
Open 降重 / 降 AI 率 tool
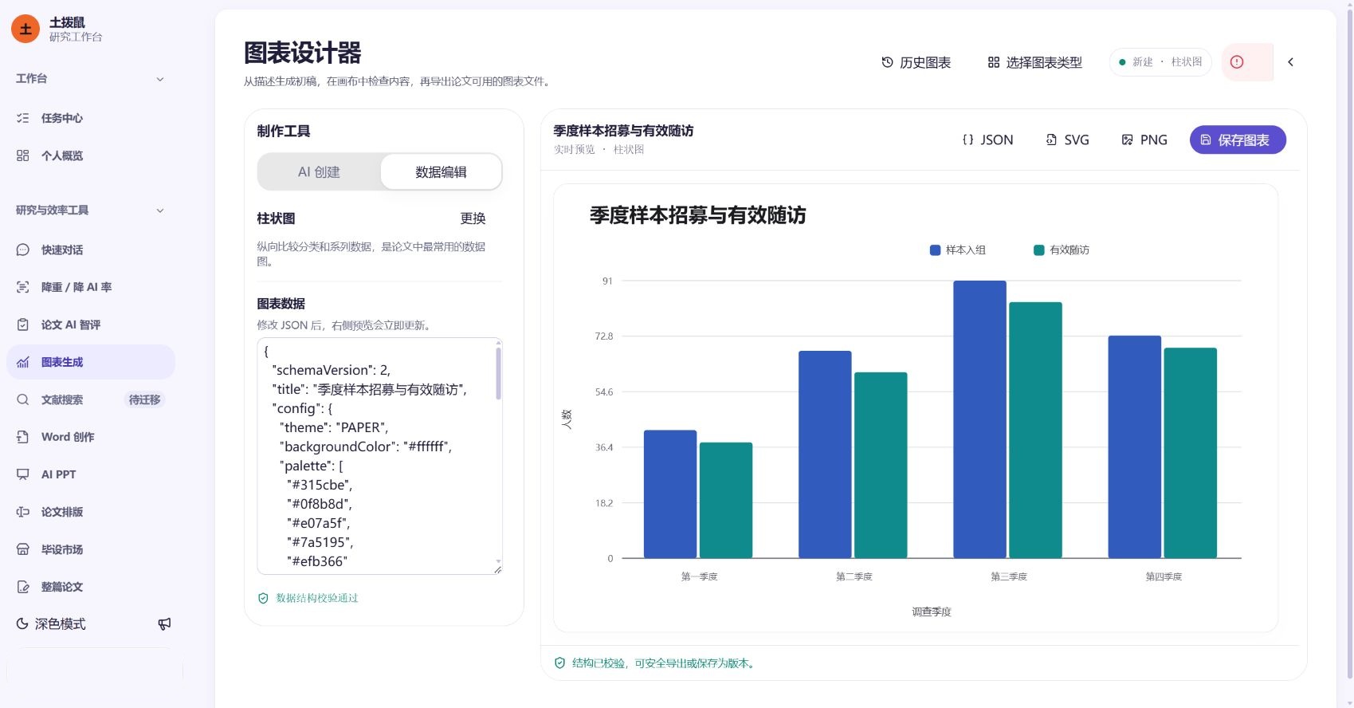[x=90, y=287]
